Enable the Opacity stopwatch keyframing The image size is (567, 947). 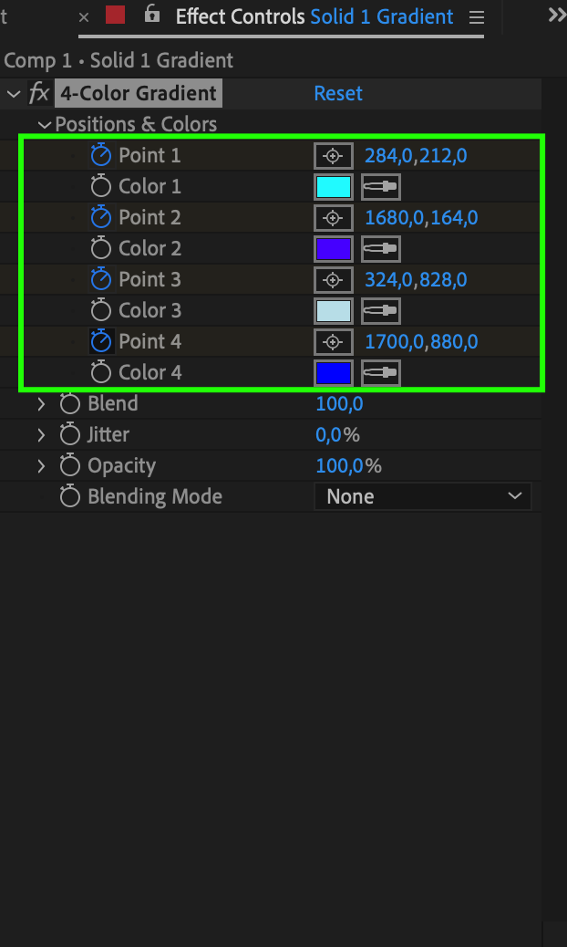pos(70,465)
